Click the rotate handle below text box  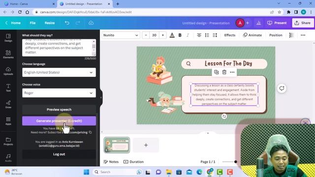(224, 116)
